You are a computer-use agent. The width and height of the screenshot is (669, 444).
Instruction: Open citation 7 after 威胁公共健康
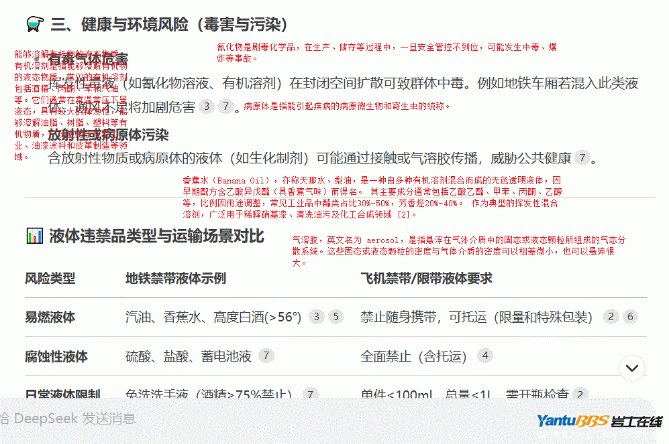582,158
